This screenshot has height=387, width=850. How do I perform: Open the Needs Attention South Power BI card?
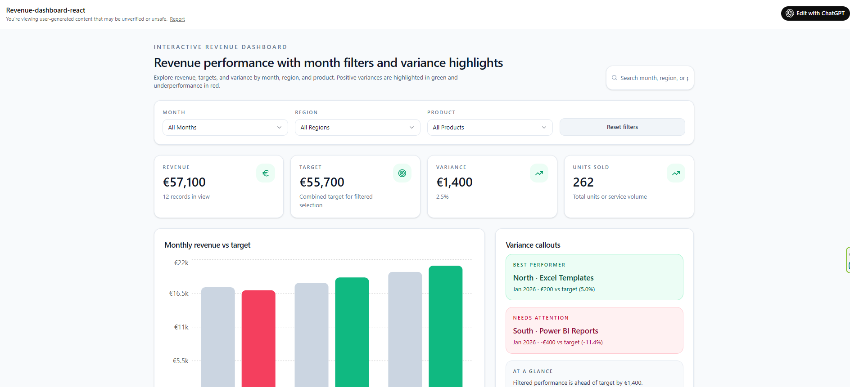pos(594,330)
